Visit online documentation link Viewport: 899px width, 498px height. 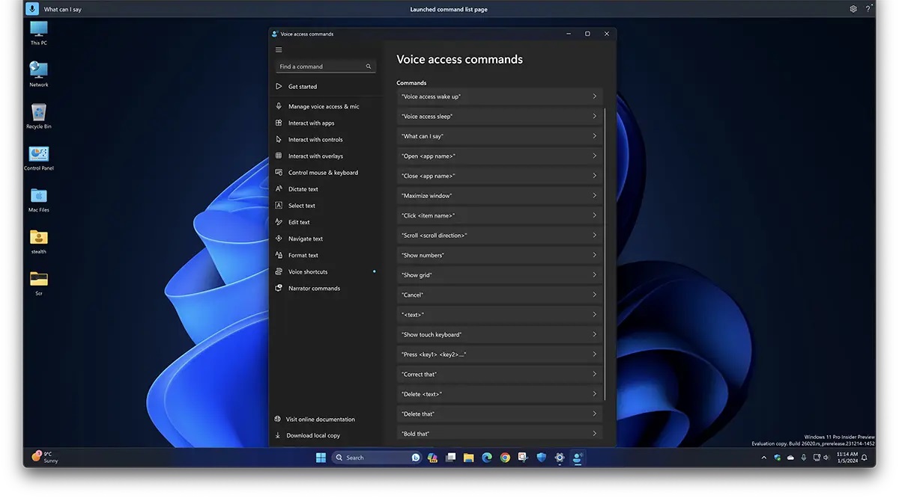(x=320, y=419)
